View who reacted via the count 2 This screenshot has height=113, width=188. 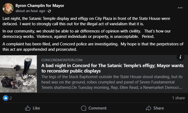(11, 98)
